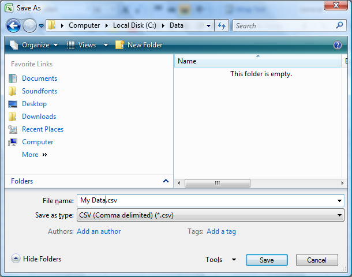Select Computer in the address path
The image size is (352, 277).
pyautogui.click(x=84, y=25)
